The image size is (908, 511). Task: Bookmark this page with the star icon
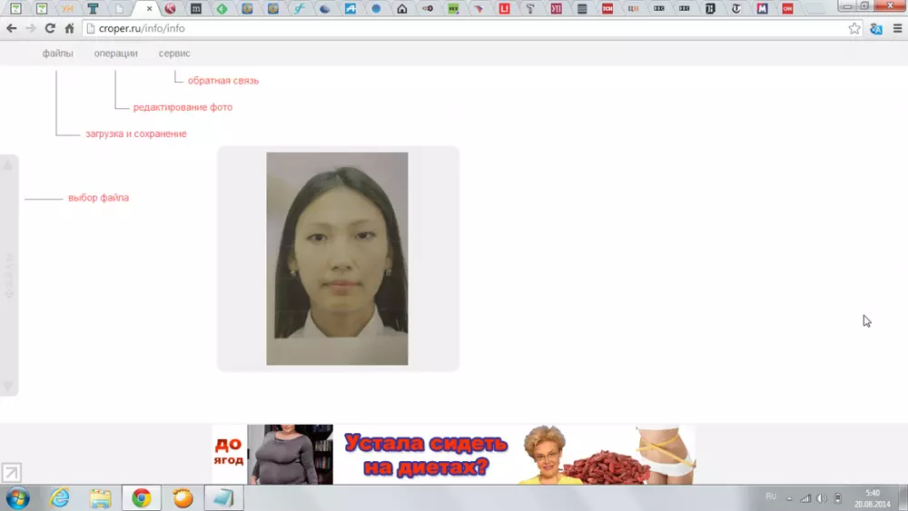click(854, 28)
